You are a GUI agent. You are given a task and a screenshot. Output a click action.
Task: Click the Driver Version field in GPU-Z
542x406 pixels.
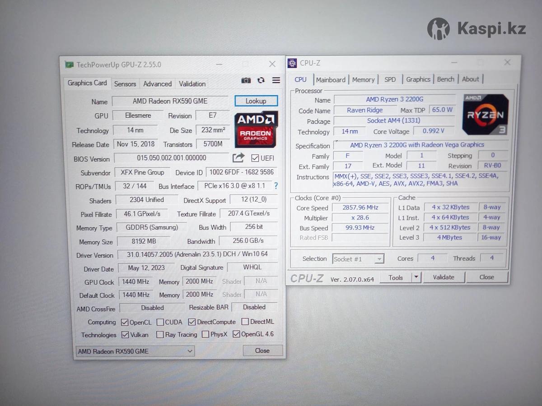197,254
